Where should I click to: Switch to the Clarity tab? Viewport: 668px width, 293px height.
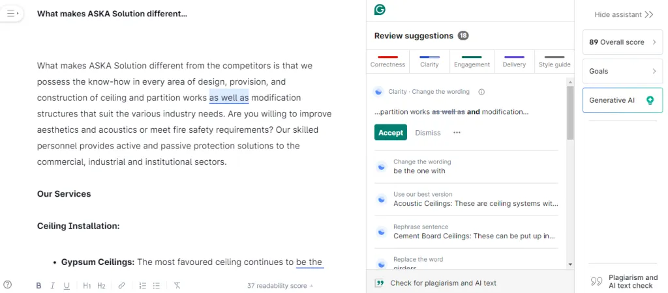point(429,61)
